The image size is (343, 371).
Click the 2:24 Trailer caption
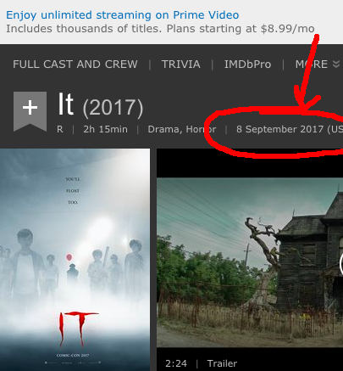click(x=202, y=363)
